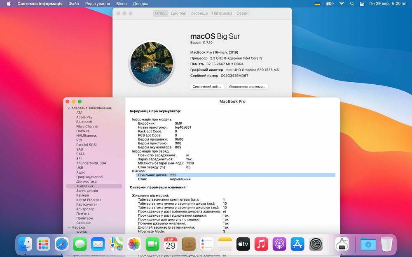Open Downloads folder in Dock

click(x=368, y=244)
